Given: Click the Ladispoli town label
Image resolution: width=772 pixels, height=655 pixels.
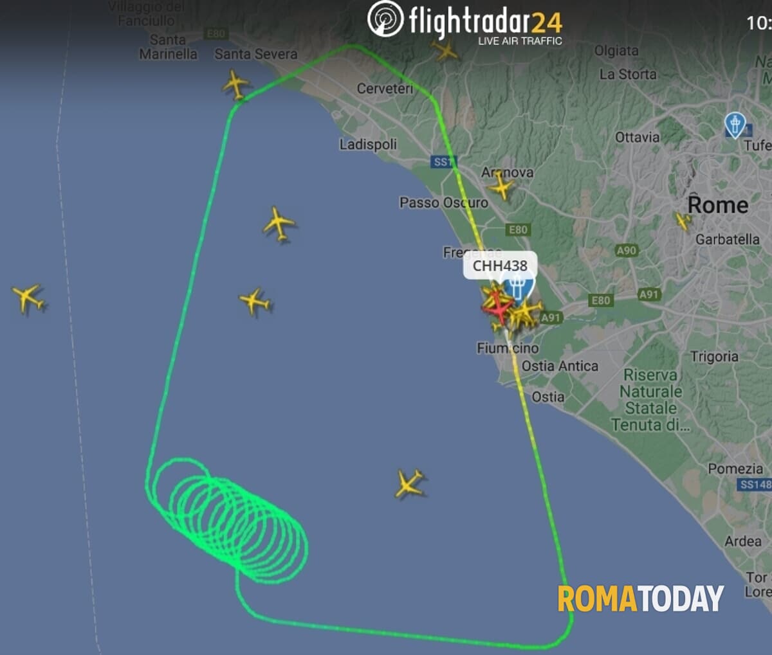Looking at the screenshot, I should point(368,144).
